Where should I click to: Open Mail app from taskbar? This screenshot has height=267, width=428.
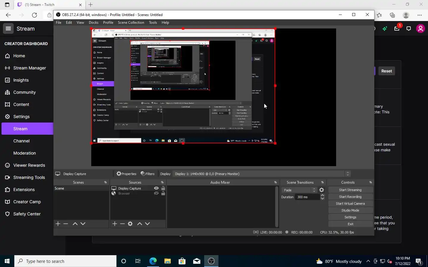pyautogui.click(x=196, y=261)
